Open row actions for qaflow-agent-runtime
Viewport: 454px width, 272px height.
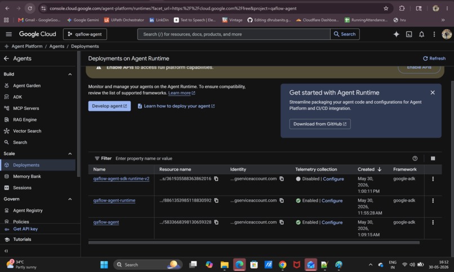point(433,200)
